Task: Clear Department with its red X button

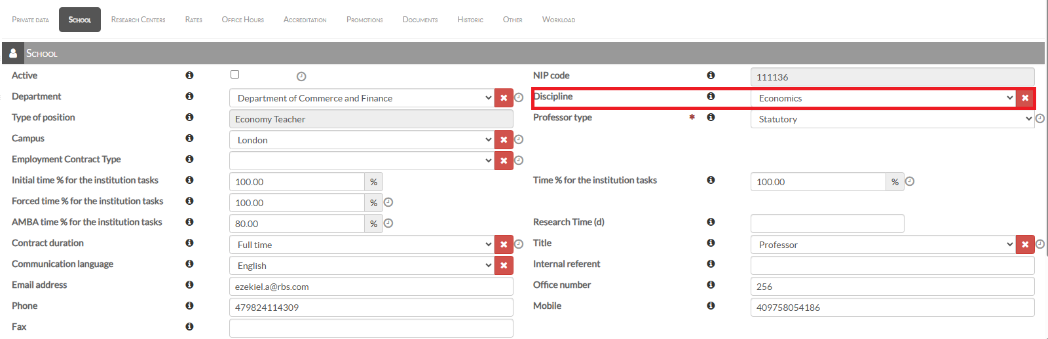Action: [504, 98]
